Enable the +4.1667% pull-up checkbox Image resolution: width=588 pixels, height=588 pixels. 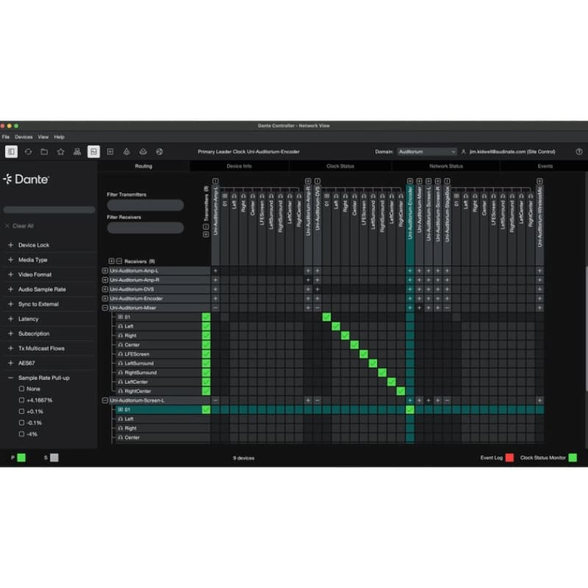(21, 400)
